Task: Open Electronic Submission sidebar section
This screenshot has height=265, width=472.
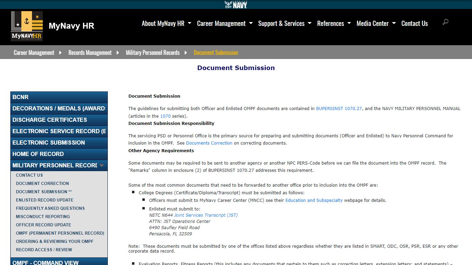Action: click(59, 143)
